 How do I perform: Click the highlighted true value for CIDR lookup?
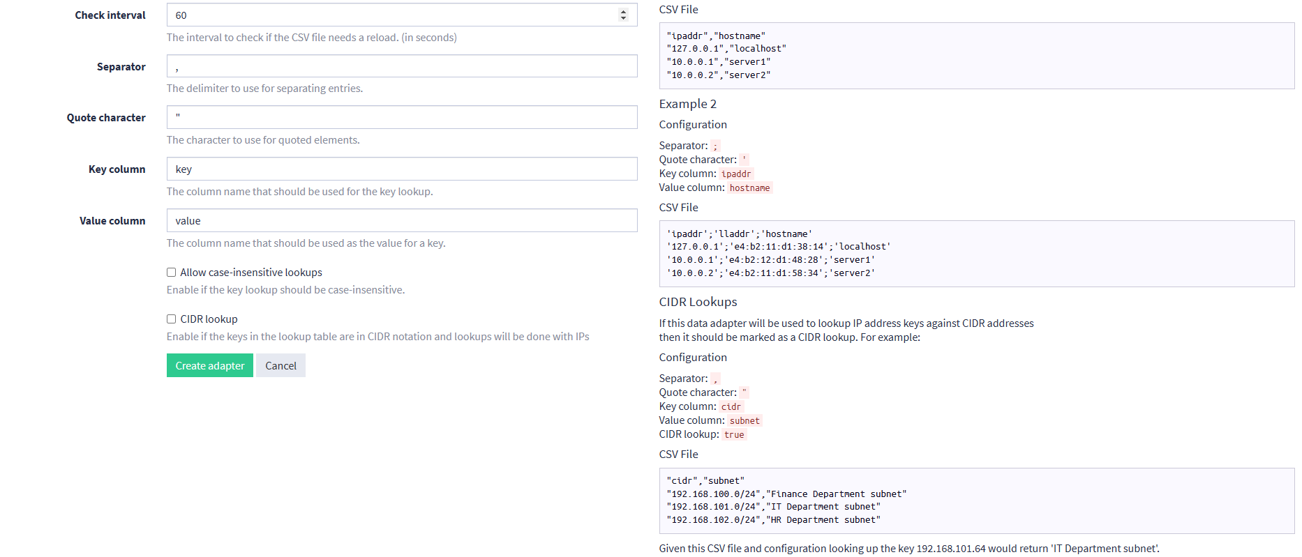click(x=733, y=435)
